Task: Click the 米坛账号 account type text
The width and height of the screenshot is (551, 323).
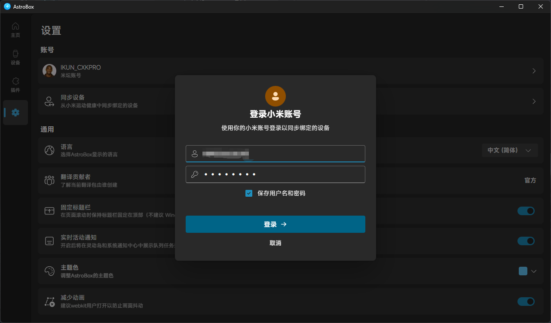Action: tap(71, 76)
